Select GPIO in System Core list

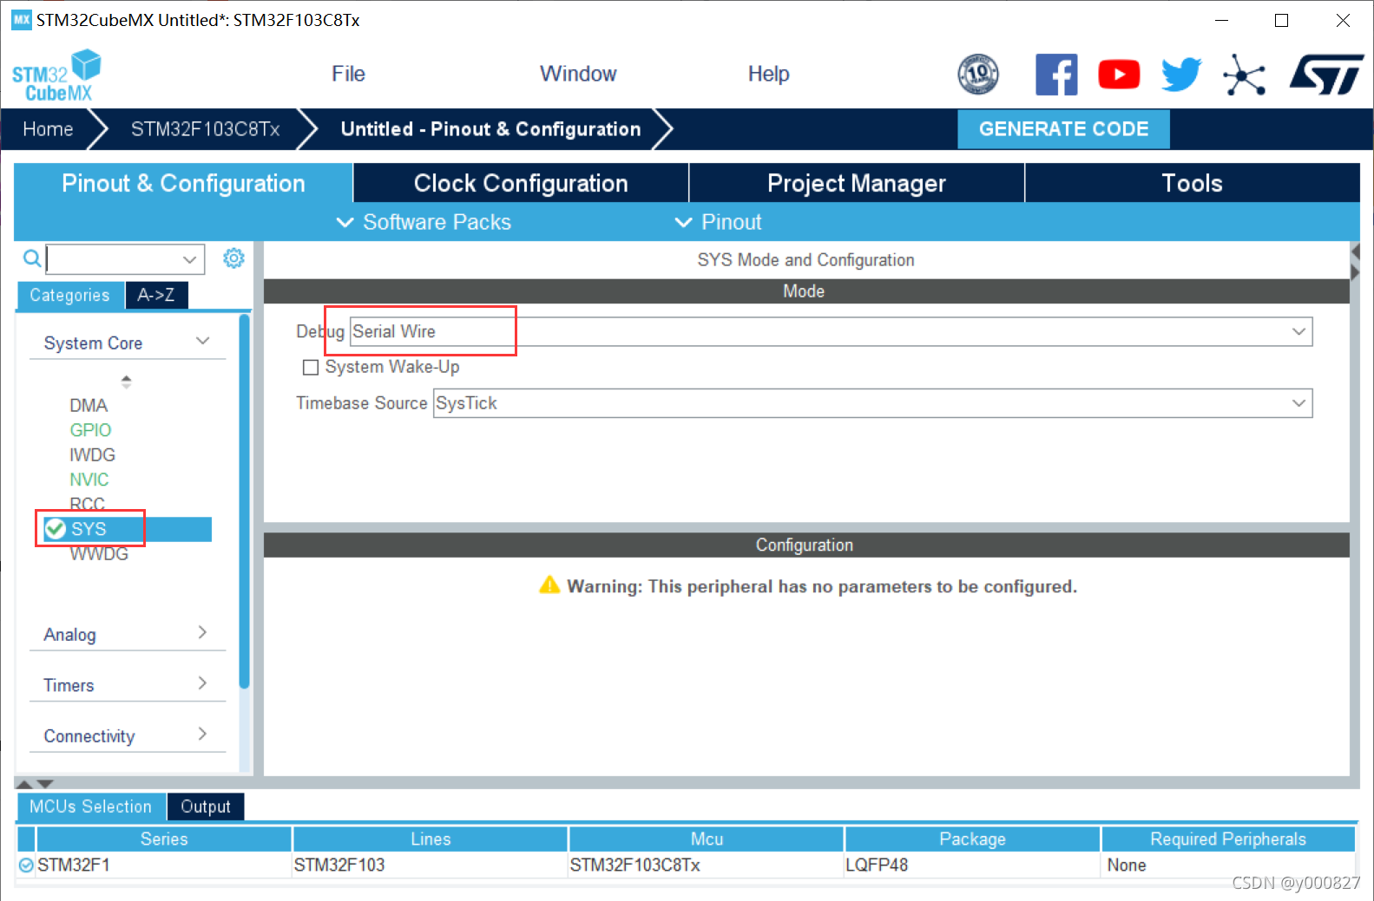90,430
